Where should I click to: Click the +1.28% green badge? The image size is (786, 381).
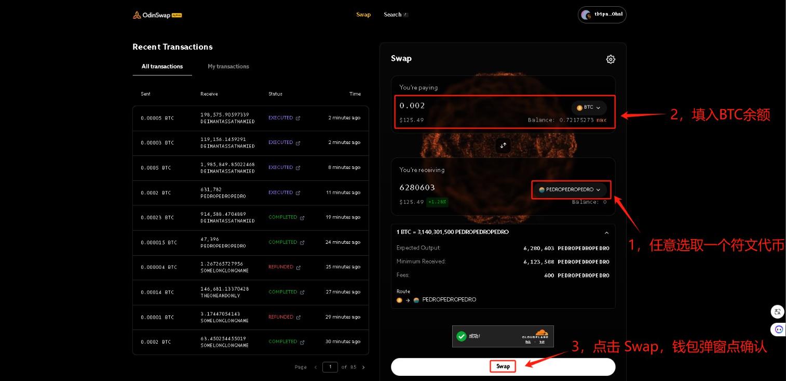pos(437,202)
